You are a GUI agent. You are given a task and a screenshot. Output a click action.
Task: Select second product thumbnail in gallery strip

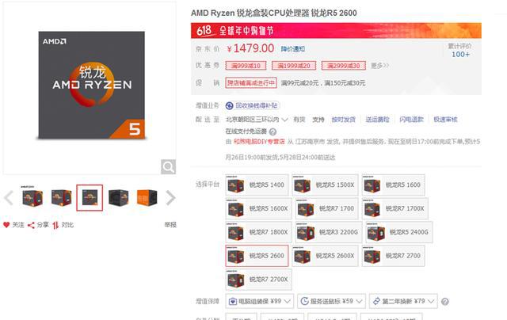(x=61, y=197)
